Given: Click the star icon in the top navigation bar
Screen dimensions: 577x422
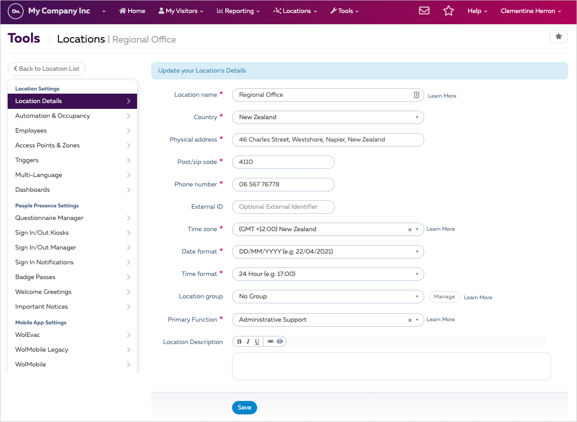Looking at the screenshot, I should [448, 10].
